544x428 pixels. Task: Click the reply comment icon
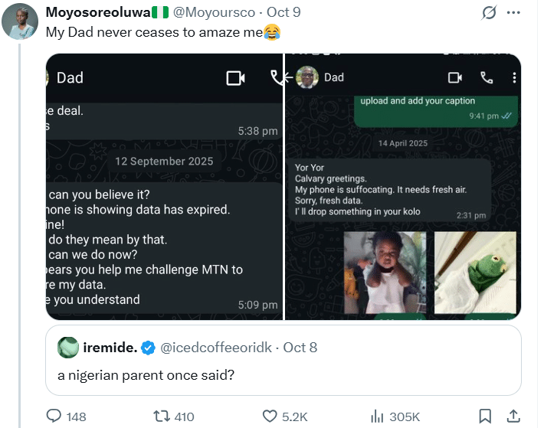pyautogui.click(x=54, y=416)
